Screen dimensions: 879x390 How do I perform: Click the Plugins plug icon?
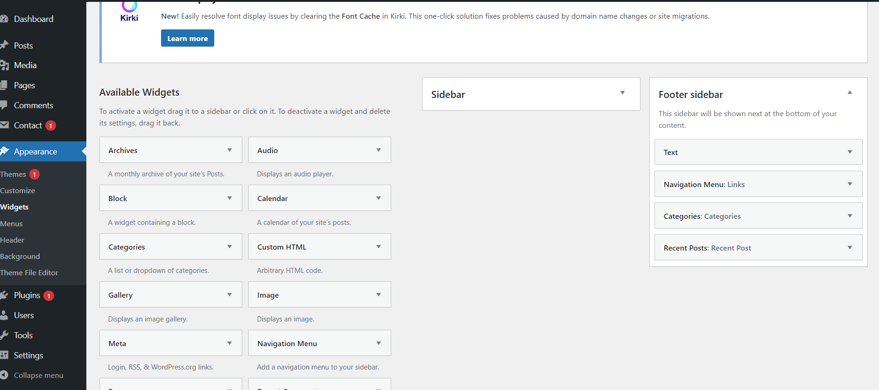[5, 295]
